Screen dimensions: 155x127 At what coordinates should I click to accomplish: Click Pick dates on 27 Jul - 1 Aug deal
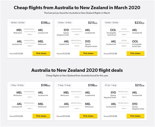pyautogui.click(x=135, y=116)
